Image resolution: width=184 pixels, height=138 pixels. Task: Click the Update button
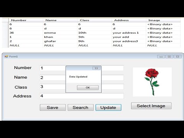[x=108, y=107]
